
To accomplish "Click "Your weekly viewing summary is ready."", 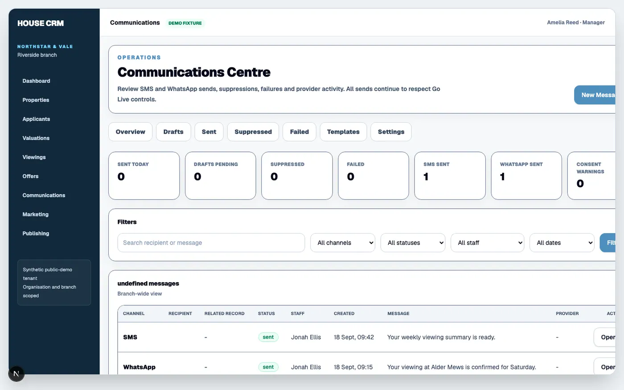I will (441, 337).
